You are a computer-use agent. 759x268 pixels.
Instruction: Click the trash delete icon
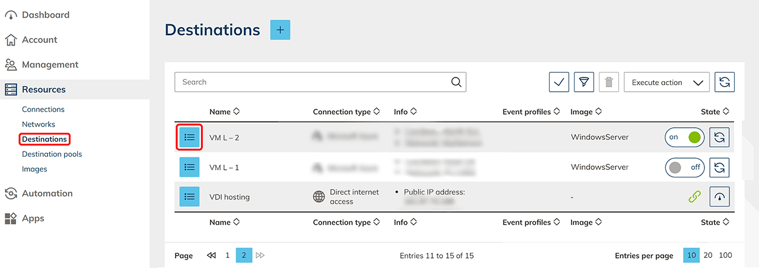pos(608,82)
